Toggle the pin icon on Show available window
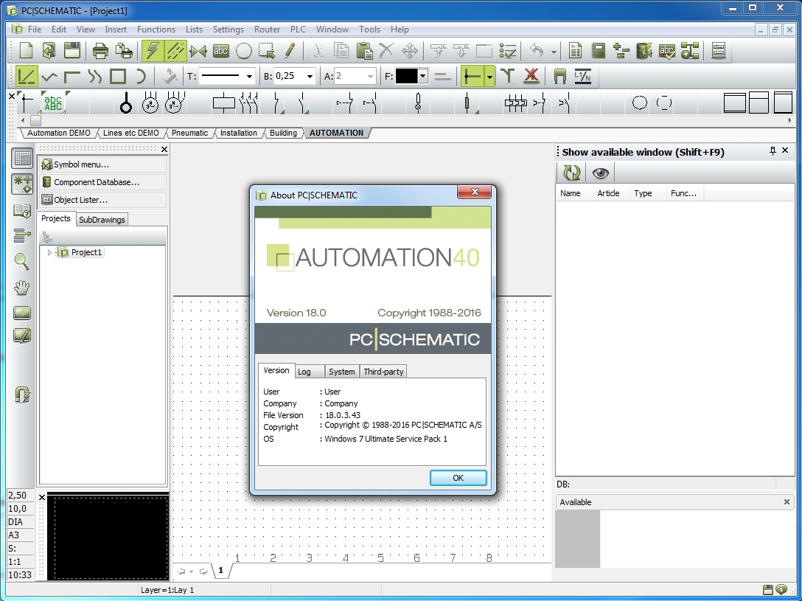 pos(773,150)
